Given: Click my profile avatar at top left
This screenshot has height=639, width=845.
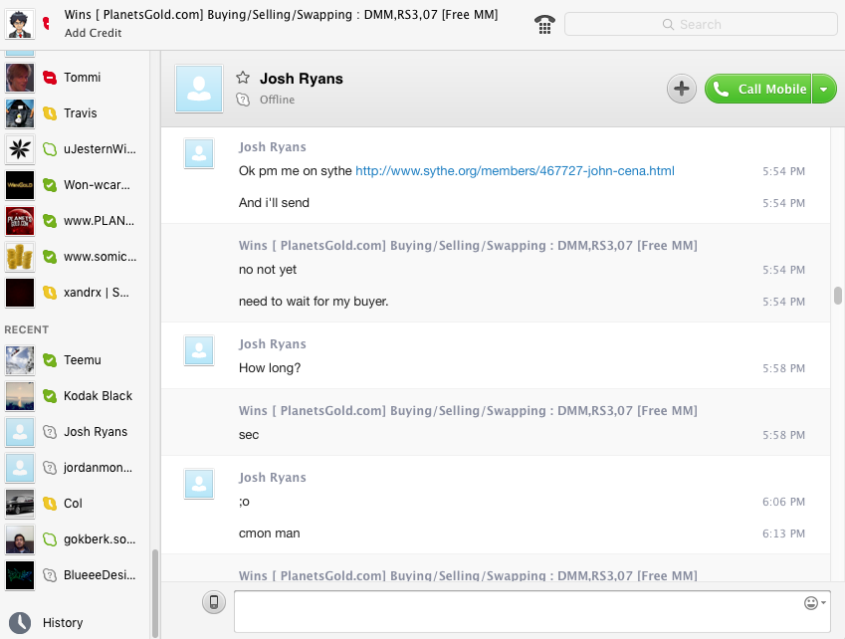Looking at the screenshot, I should pos(20,24).
